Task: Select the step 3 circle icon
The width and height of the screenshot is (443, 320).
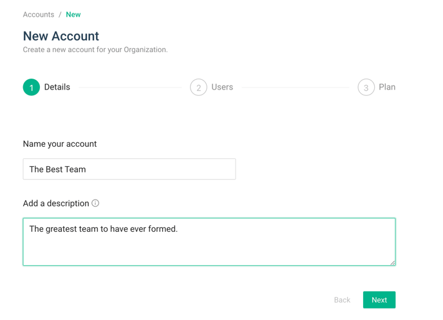Action: (x=366, y=87)
